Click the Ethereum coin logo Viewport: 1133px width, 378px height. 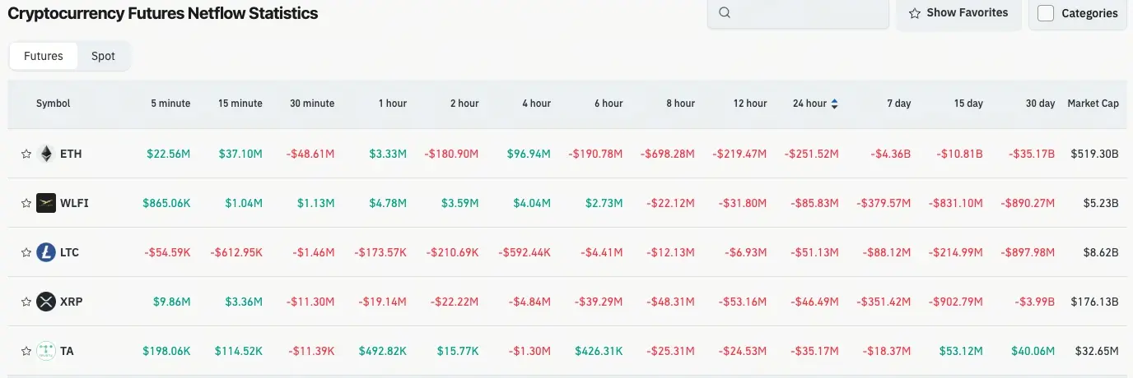[x=46, y=154]
